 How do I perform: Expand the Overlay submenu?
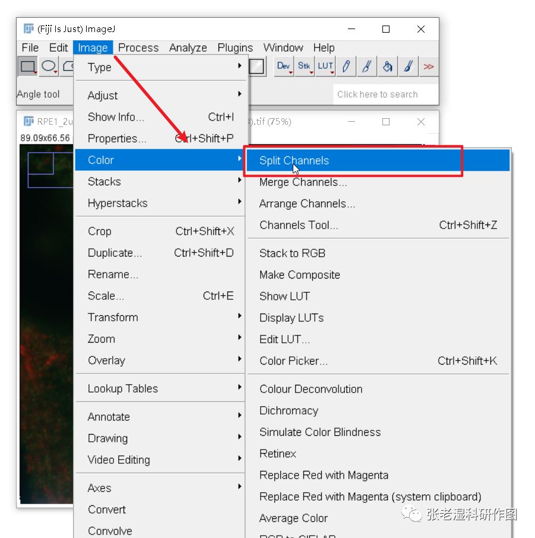click(160, 360)
